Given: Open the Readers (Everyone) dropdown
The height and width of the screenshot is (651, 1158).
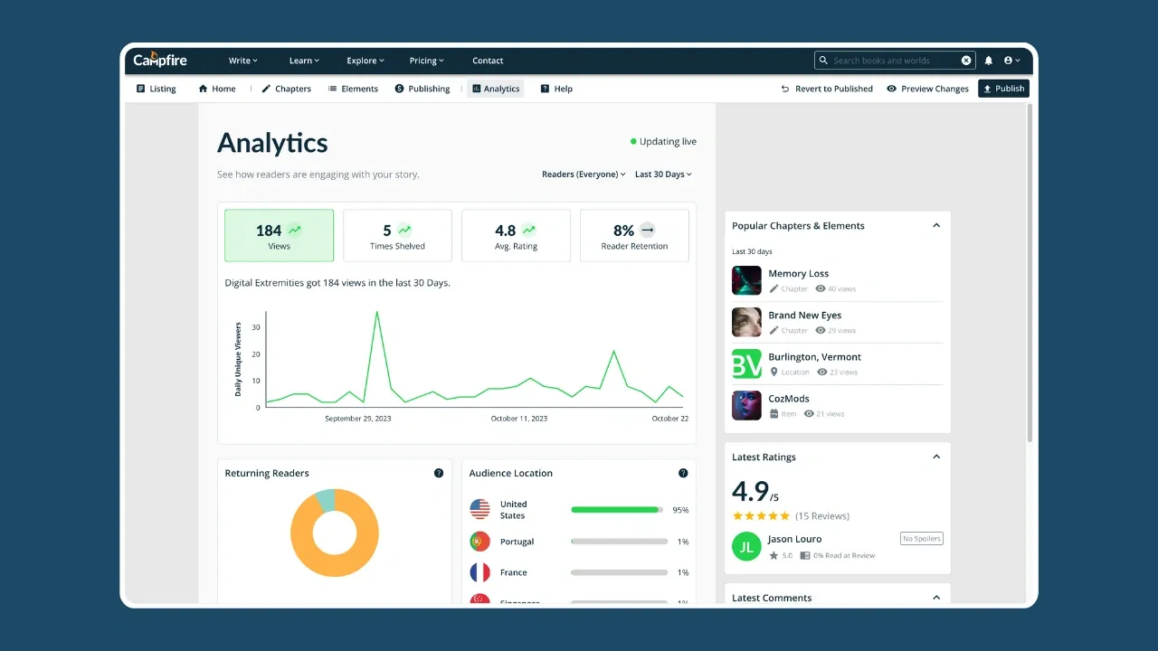Looking at the screenshot, I should coord(584,175).
